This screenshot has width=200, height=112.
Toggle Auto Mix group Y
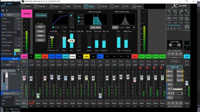click(x=179, y=45)
